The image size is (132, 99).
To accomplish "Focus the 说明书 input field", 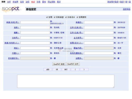I will pos(99,58).
